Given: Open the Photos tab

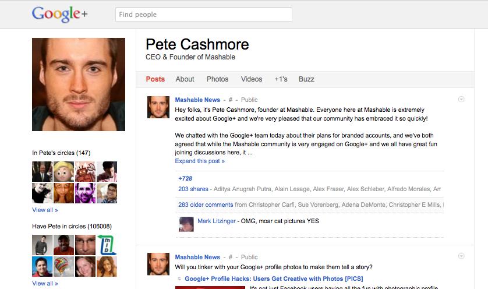Looking at the screenshot, I should [x=218, y=79].
